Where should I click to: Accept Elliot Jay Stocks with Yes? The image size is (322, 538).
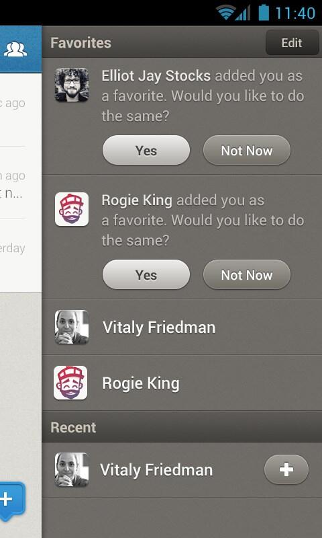[146, 150]
